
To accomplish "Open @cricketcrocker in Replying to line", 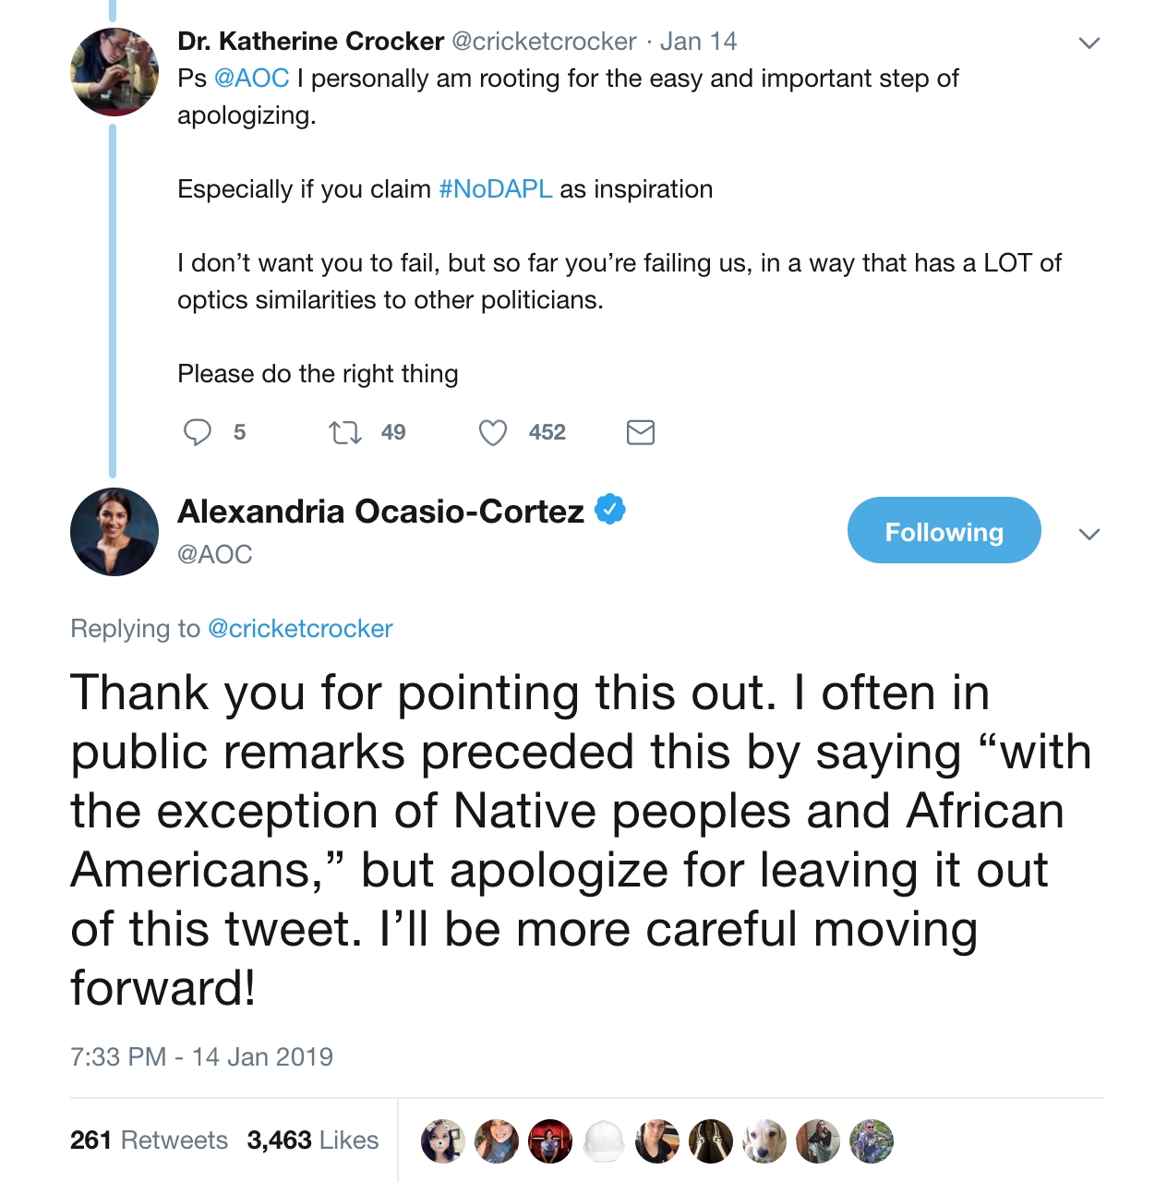I will [300, 629].
